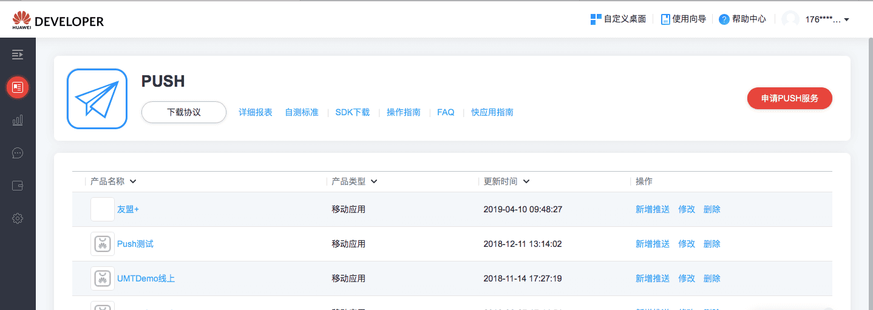Screen dimensions: 873x310
Task: Click 修改 for UMTDemo线上
Action: tap(687, 278)
